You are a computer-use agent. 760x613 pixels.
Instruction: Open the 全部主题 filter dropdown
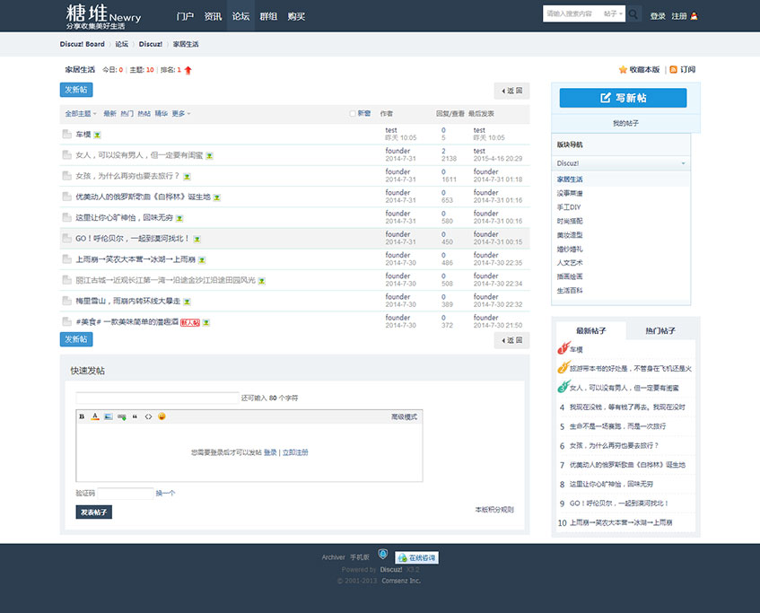click(80, 114)
